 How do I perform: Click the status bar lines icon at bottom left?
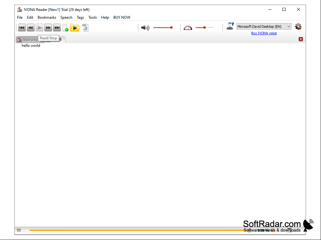19,230
